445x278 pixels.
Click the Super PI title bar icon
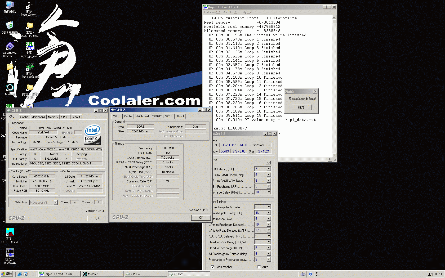pos(205,7)
